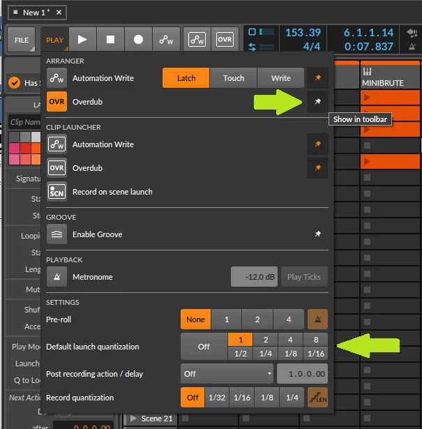Set record quantization to 1/8
Screen dimensions: 422x429
pyautogui.click(x=267, y=398)
